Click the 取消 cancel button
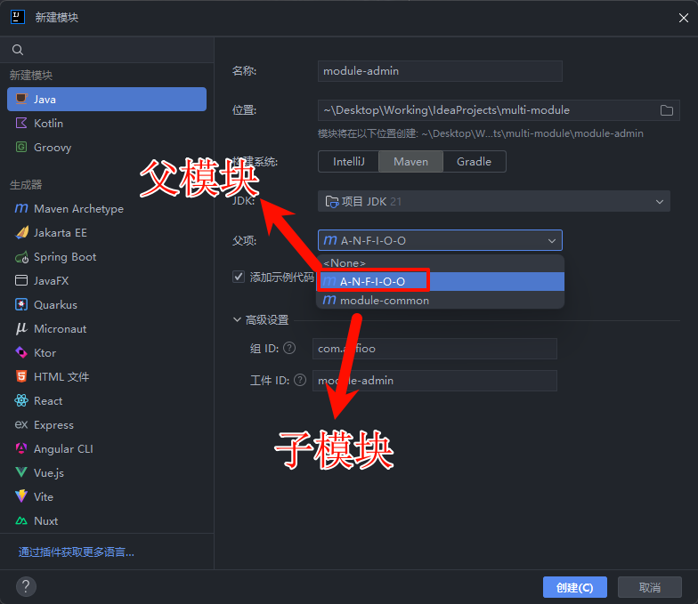698x604 pixels. [650, 587]
